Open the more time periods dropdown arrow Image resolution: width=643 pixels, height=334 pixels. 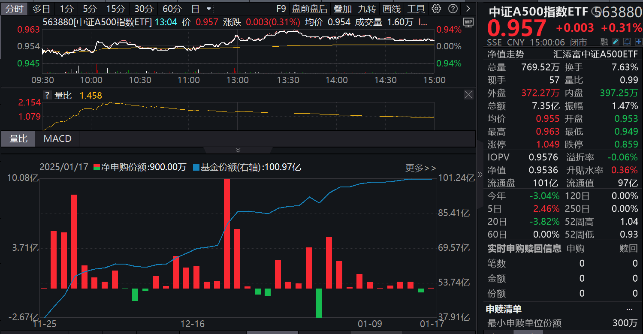tap(209, 9)
